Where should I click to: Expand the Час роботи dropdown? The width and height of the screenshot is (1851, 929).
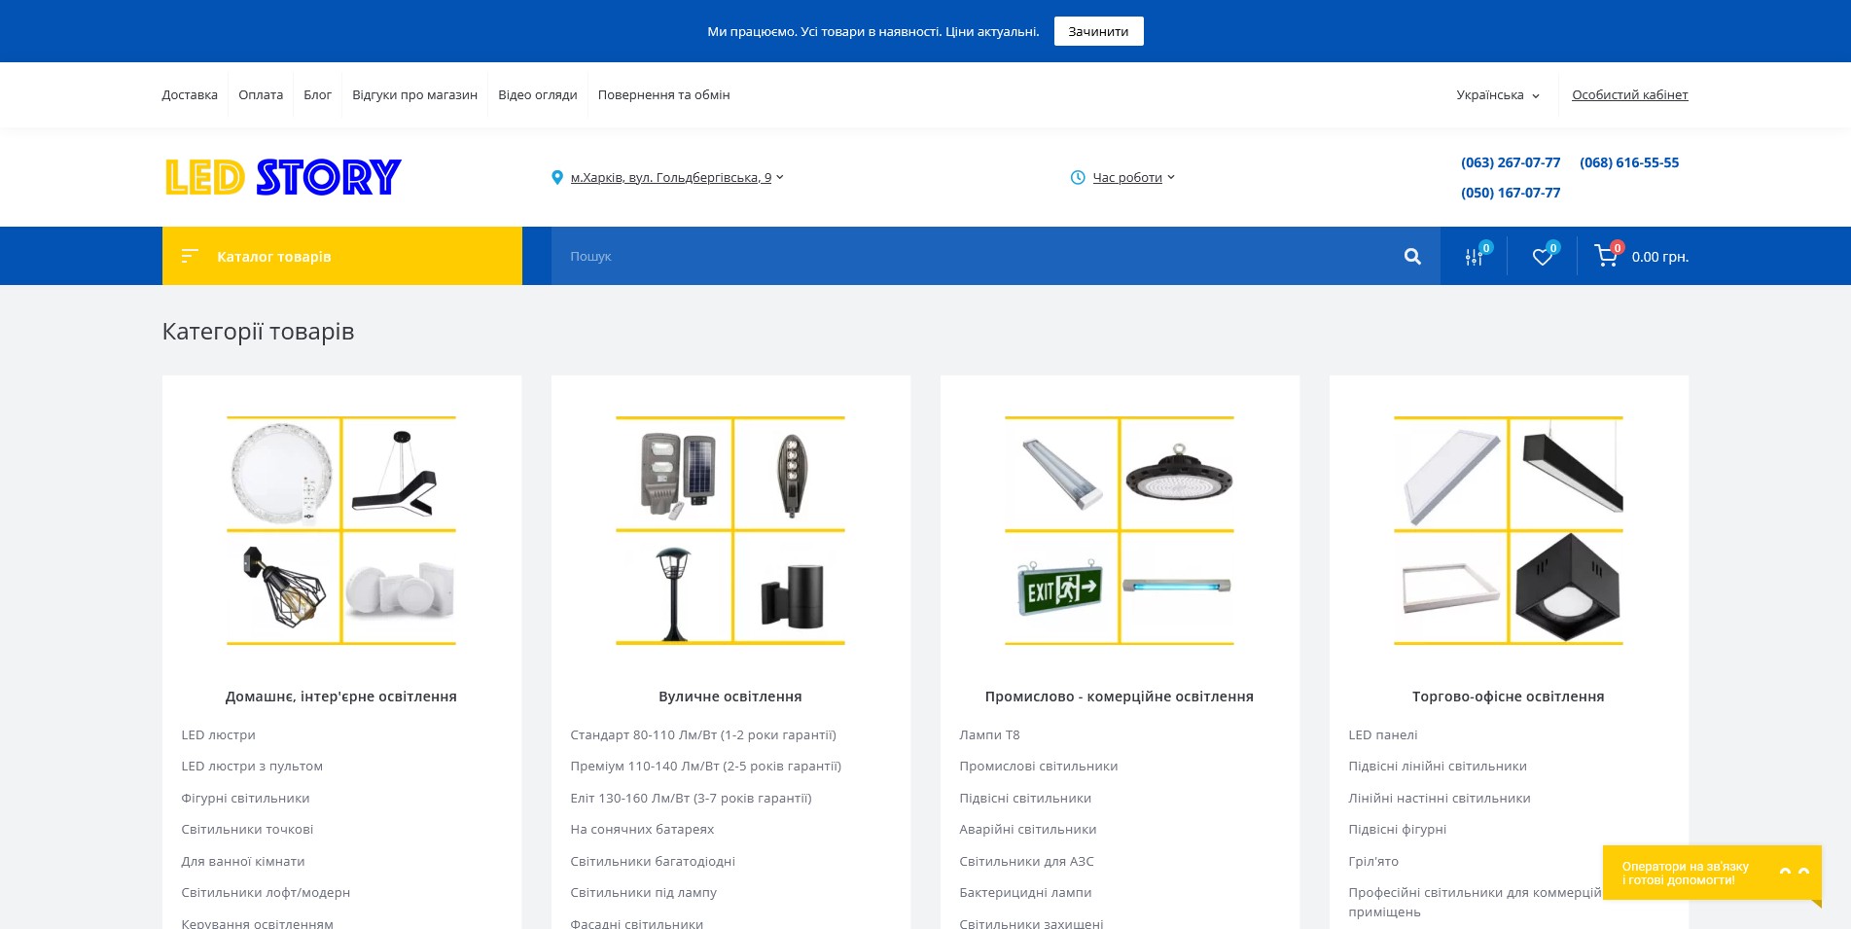tap(1134, 177)
